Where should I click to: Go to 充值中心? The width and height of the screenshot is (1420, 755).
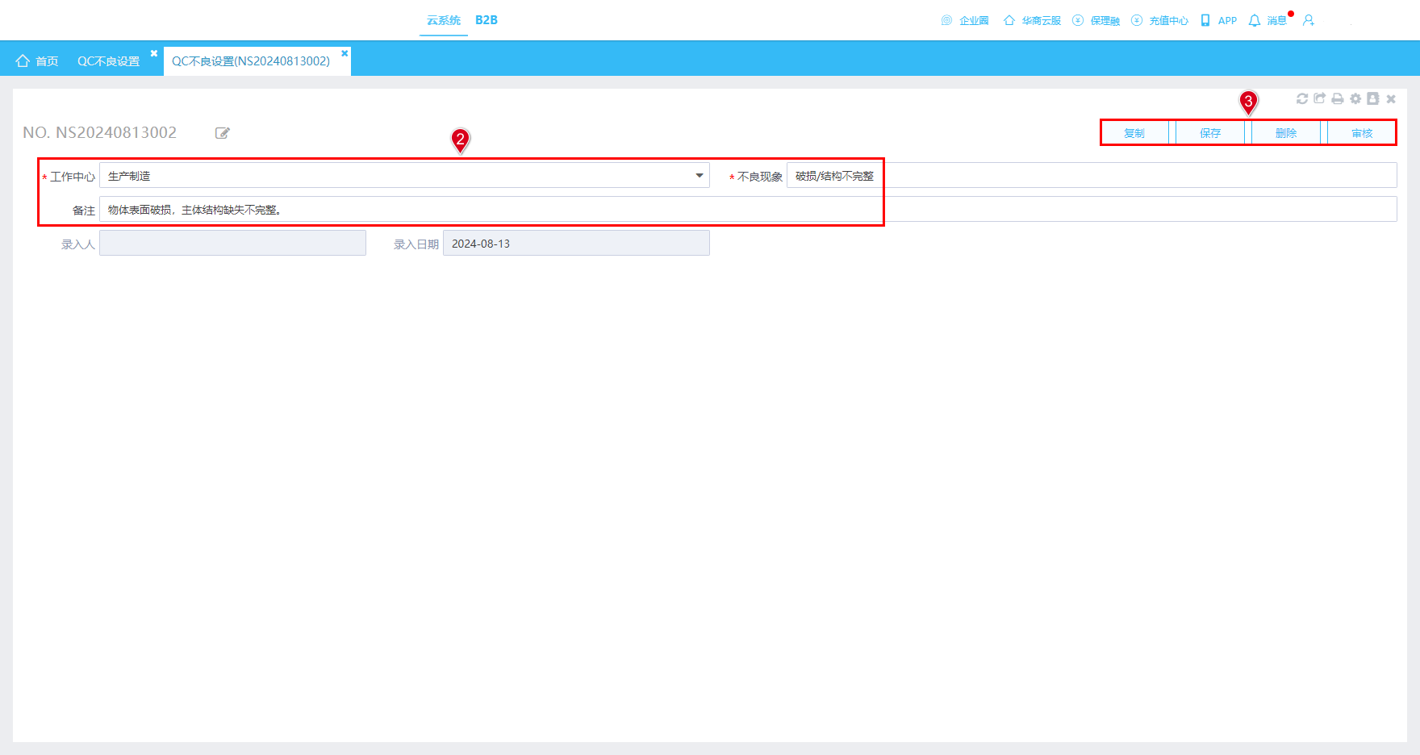[x=1160, y=20]
